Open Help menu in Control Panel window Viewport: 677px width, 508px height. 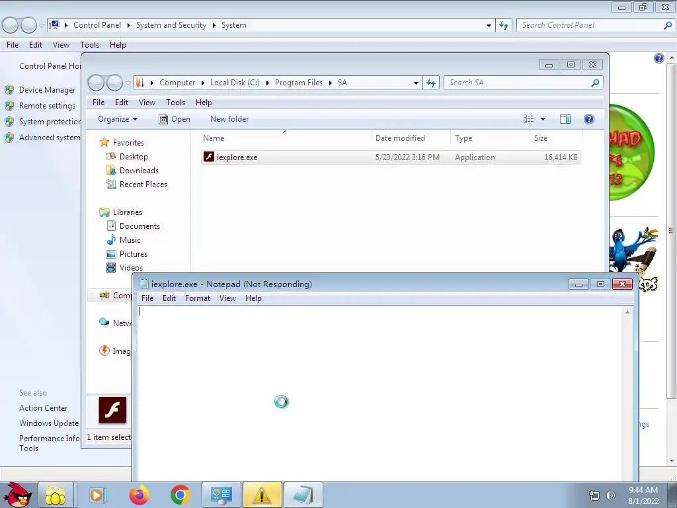click(x=118, y=45)
